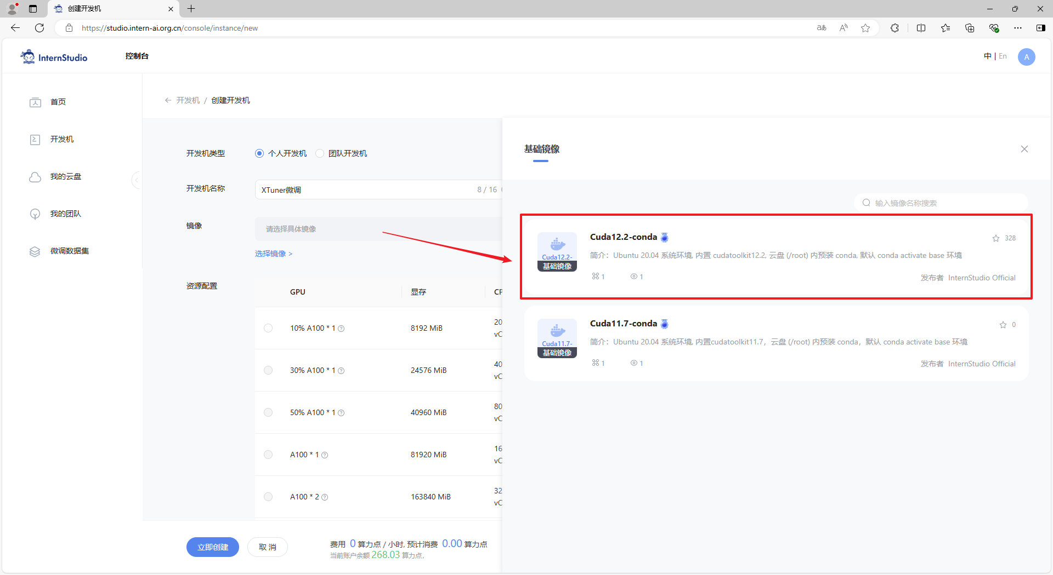1053x575 pixels.
Task: Select the A100 * 2 resource radio
Action: [268, 497]
